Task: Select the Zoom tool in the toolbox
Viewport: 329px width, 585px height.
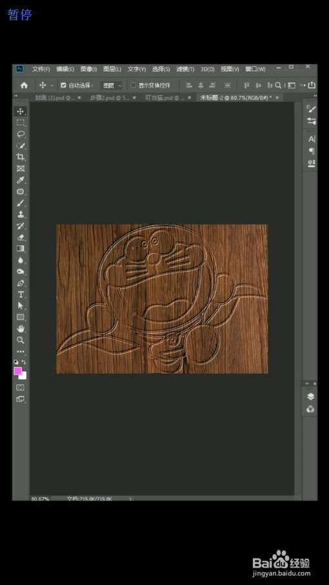Action: pos(21,340)
